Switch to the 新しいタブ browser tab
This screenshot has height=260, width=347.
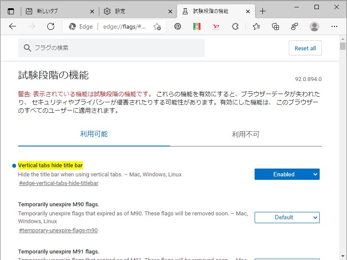coord(48,11)
